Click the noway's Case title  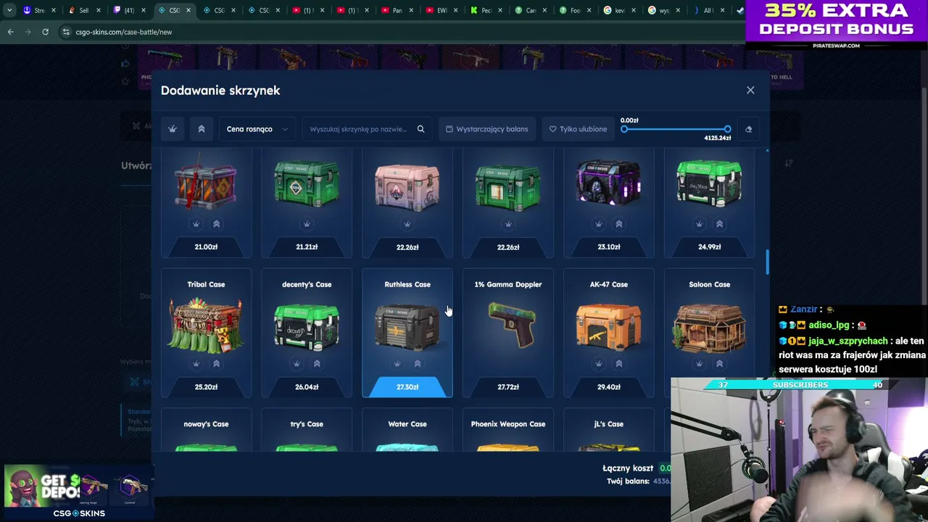pyautogui.click(x=206, y=424)
